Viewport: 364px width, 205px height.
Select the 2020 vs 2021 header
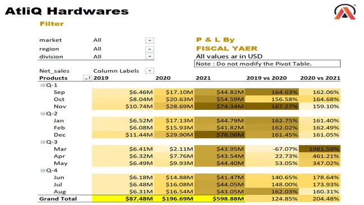(x=320, y=78)
